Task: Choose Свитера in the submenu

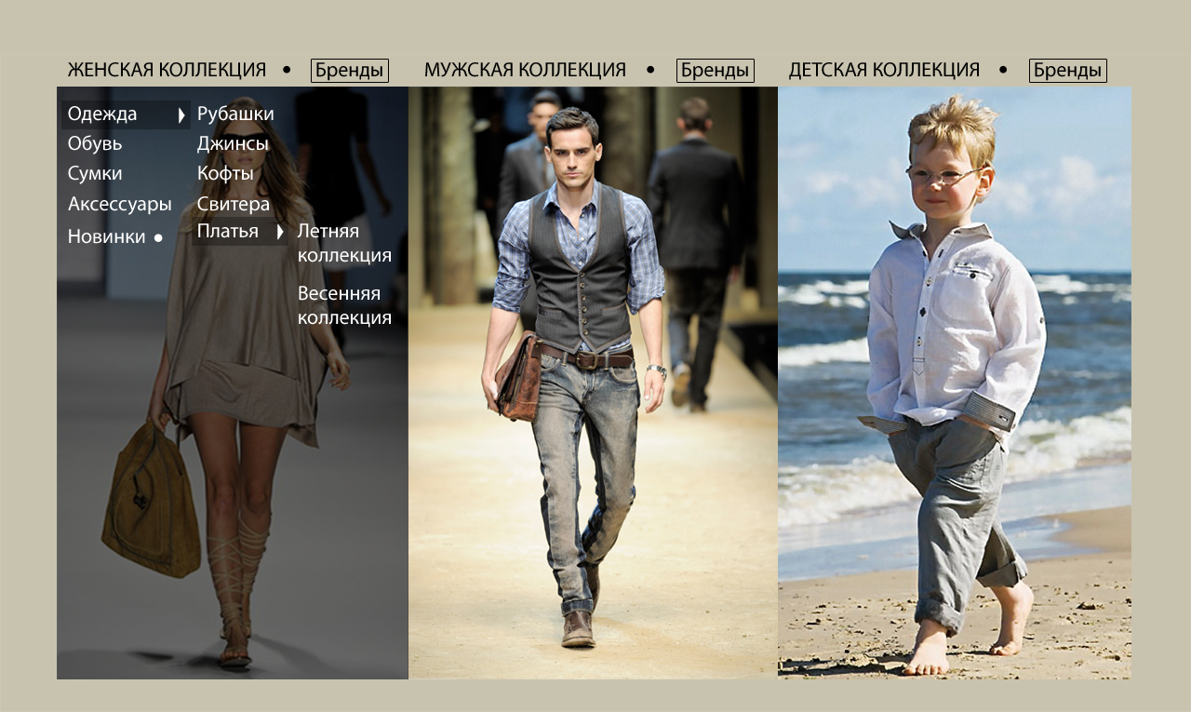Action: coord(234,204)
